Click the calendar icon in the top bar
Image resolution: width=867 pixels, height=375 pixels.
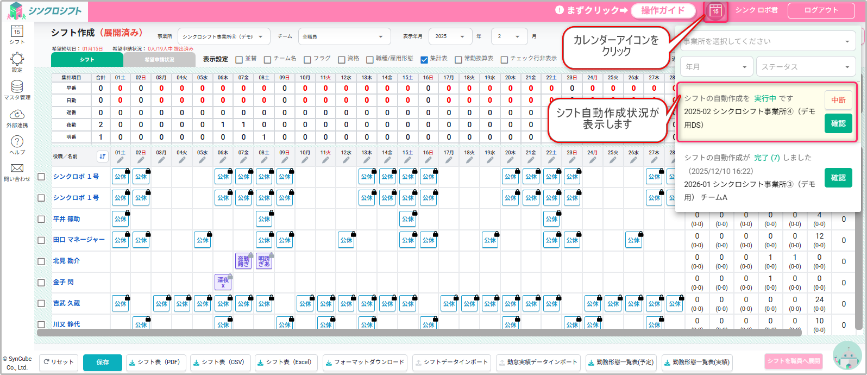click(715, 10)
